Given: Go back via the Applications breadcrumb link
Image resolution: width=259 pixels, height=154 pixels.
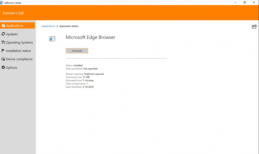Looking at the screenshot, I should pyautogui.click(x=48, y=26).
